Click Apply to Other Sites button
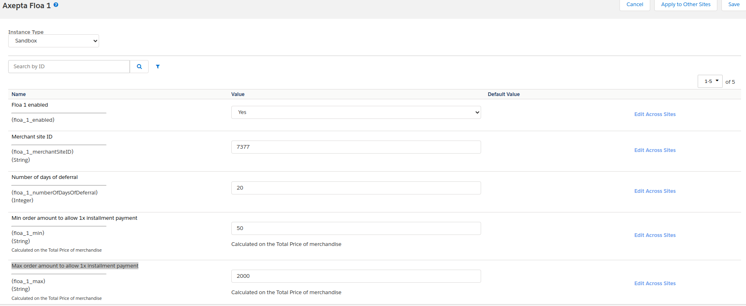746x306 pixels. (x=685, y=4)
